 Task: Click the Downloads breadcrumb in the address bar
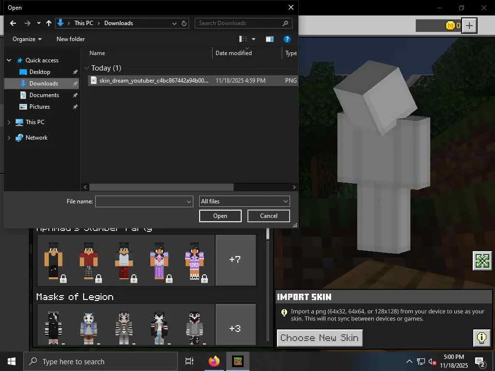click(118, 23)
